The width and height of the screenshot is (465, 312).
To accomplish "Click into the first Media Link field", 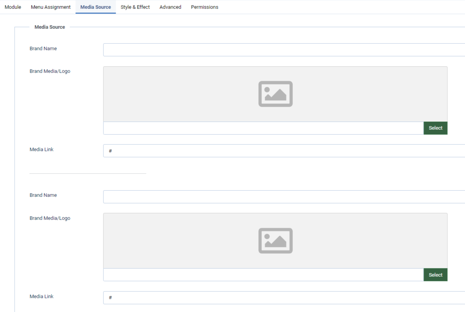I will [284, 151].
